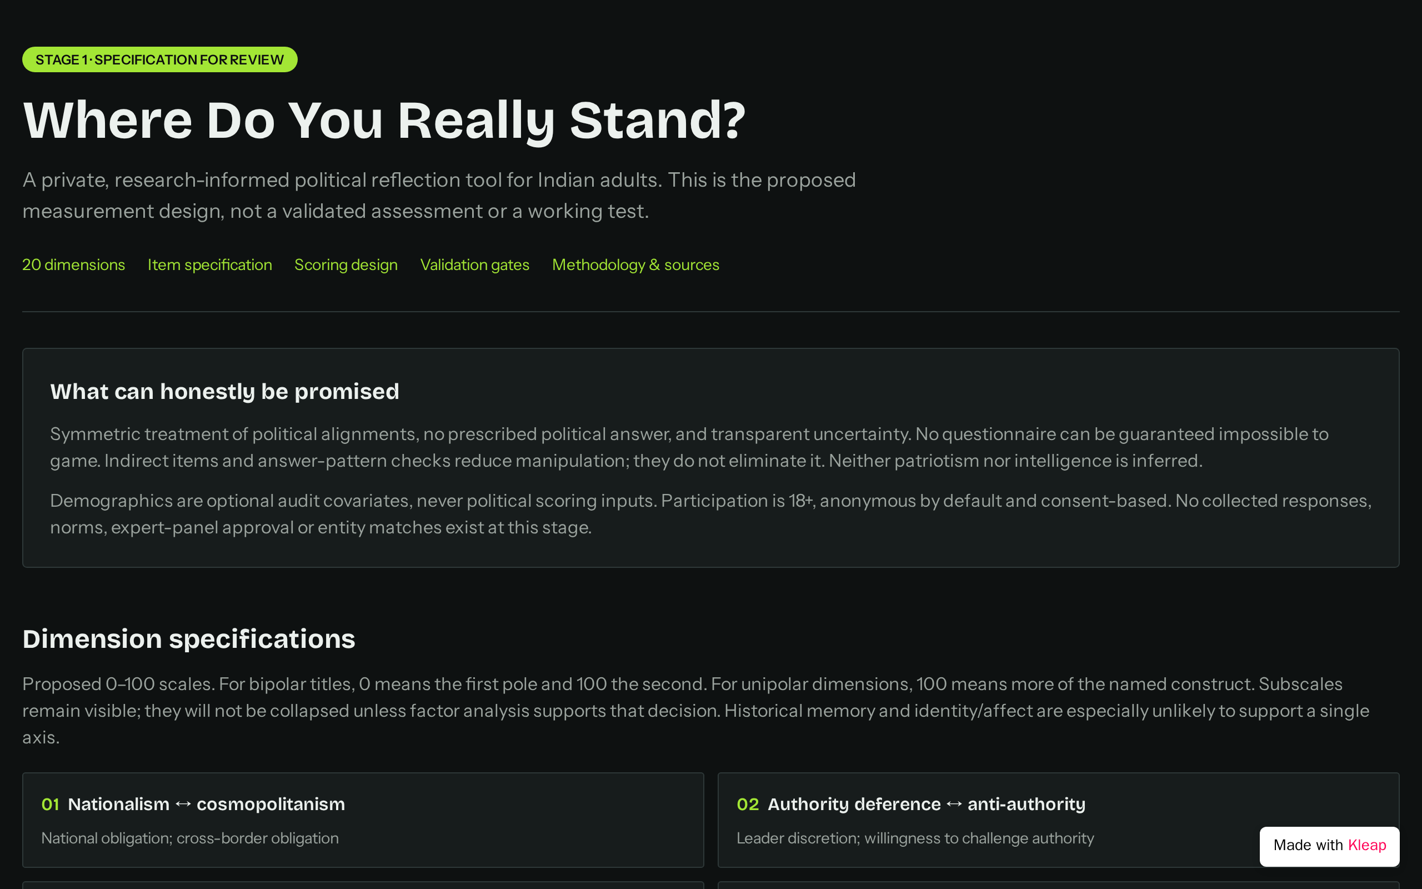1422x889 pixels.
Task: Go to Scoring design link
Action: 346,264
